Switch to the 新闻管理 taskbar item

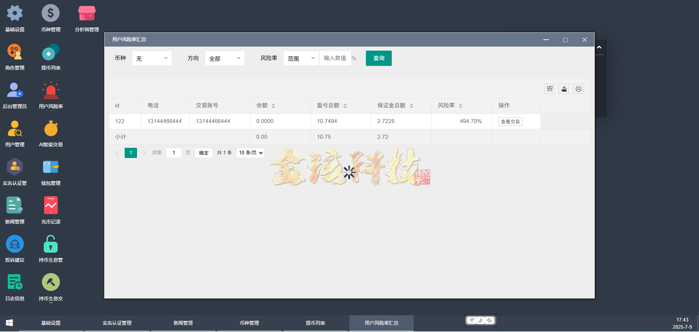(x=183, y=323)
